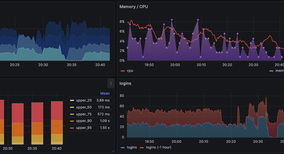Select the upper_90 legend label

coord(84,121)
